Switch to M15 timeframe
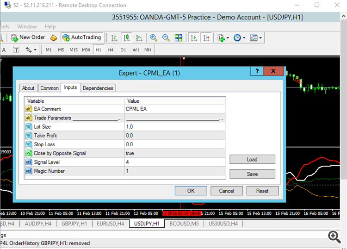347x249 pixels. (74, 50)
